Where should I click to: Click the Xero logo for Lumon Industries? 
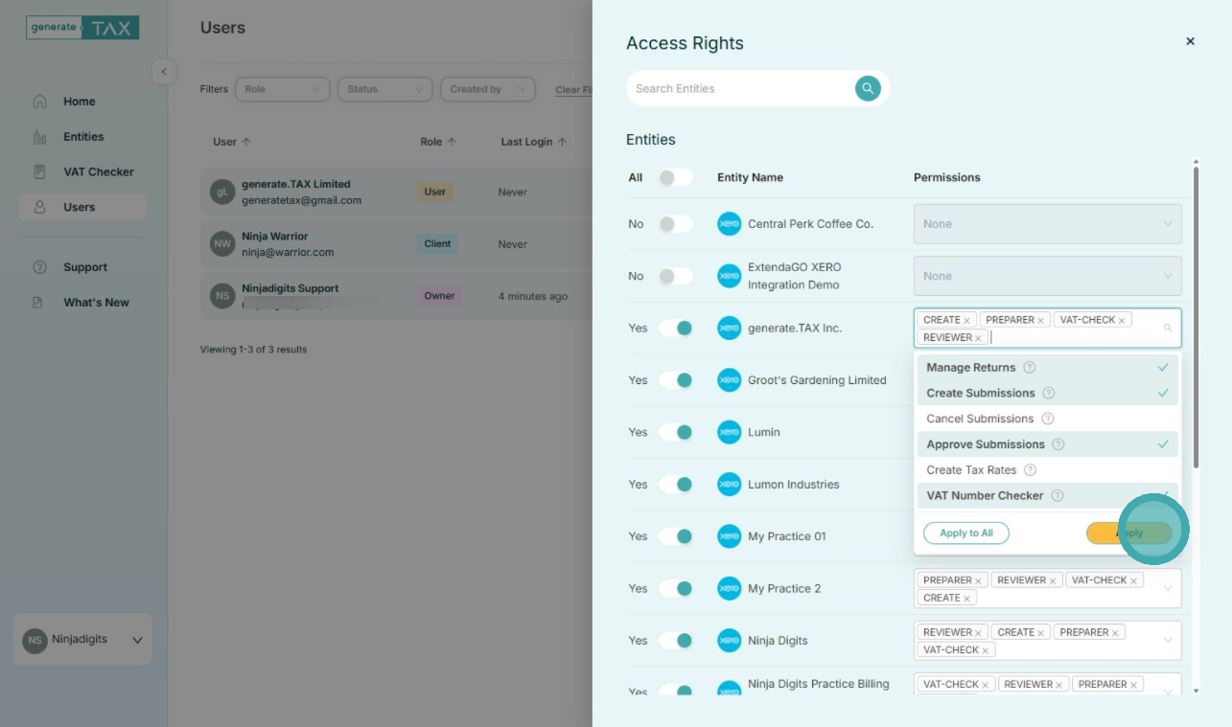coord(729,485)
